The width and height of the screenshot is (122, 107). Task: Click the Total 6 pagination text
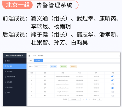(65, 99)
